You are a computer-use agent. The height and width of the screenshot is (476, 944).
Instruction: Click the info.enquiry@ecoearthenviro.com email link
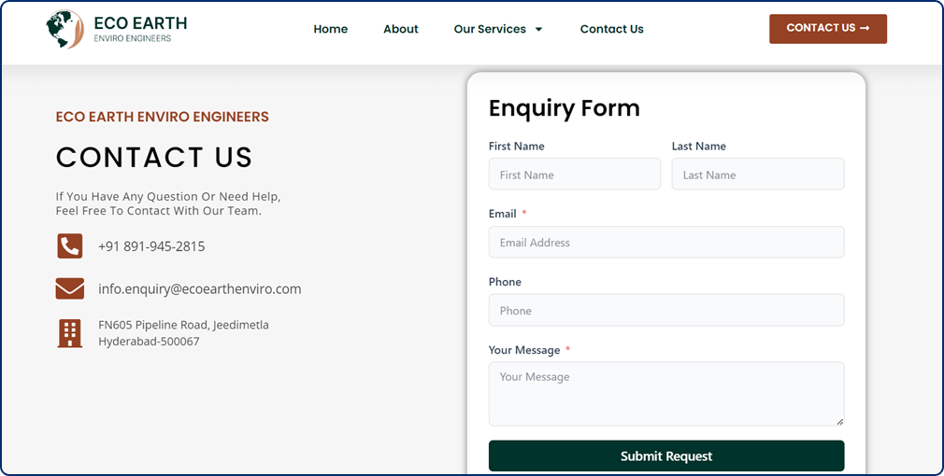click(x=200, y=289)
